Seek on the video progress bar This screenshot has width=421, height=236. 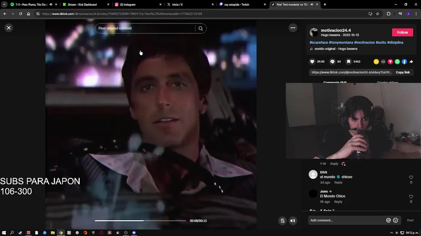[x=140, y=221]
